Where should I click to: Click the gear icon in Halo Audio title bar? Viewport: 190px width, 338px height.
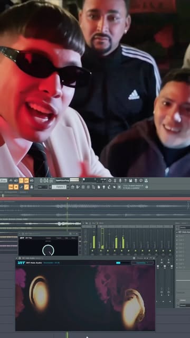(20, 258)
